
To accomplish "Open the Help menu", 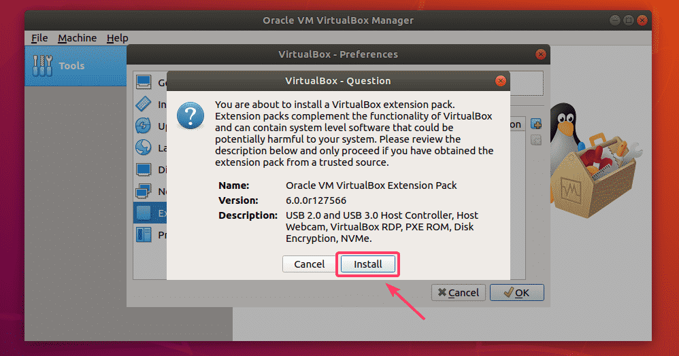I will pyautogui.click(x=117, y=38).
